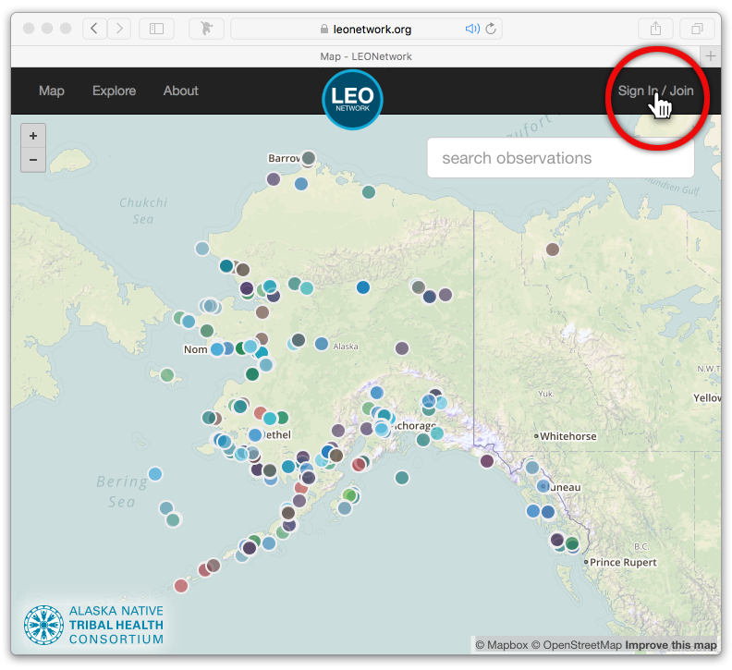Viewport: 732px width, 670px height.
Task: Open the Map nav item
Action: [x=52, y=91]
